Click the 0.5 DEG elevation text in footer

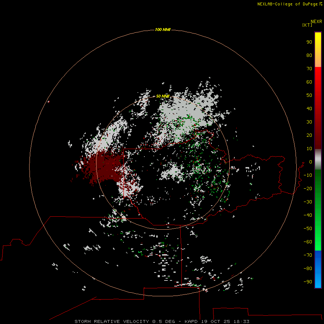tap(163, 321)
